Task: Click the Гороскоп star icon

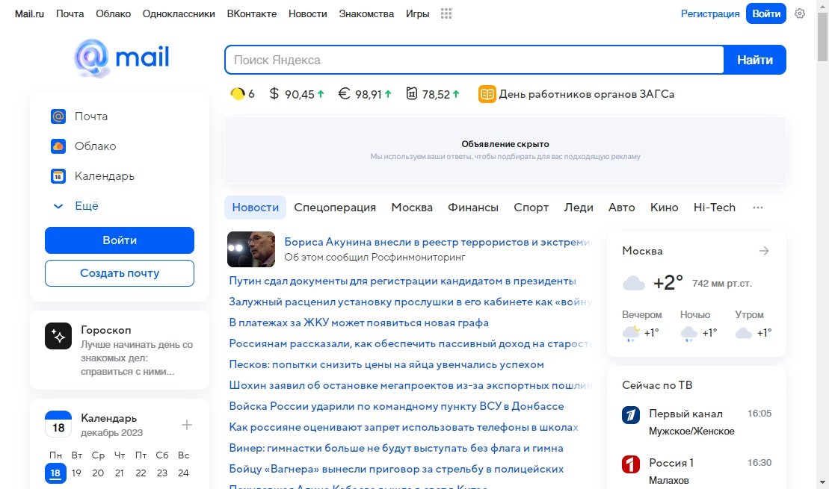Action: 58,336
